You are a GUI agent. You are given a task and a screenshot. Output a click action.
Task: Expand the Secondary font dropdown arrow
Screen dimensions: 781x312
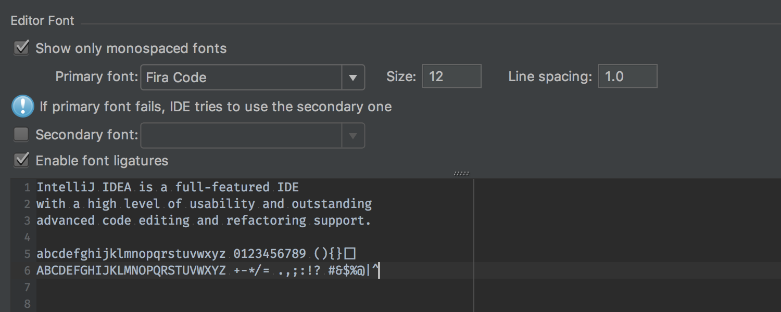coord(353,136)
